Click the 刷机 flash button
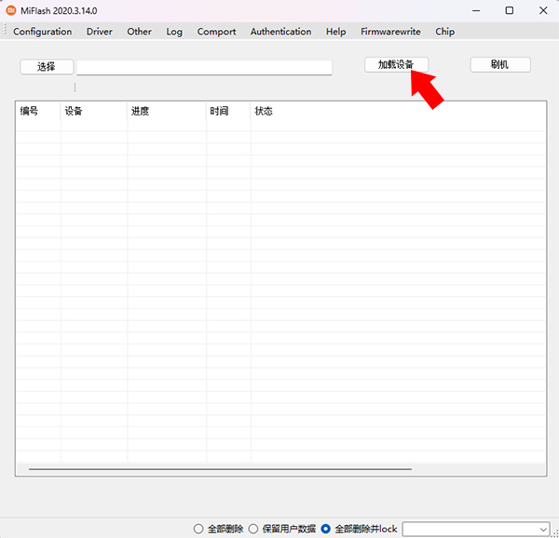The image size is (559, 538). click(500, 64)
